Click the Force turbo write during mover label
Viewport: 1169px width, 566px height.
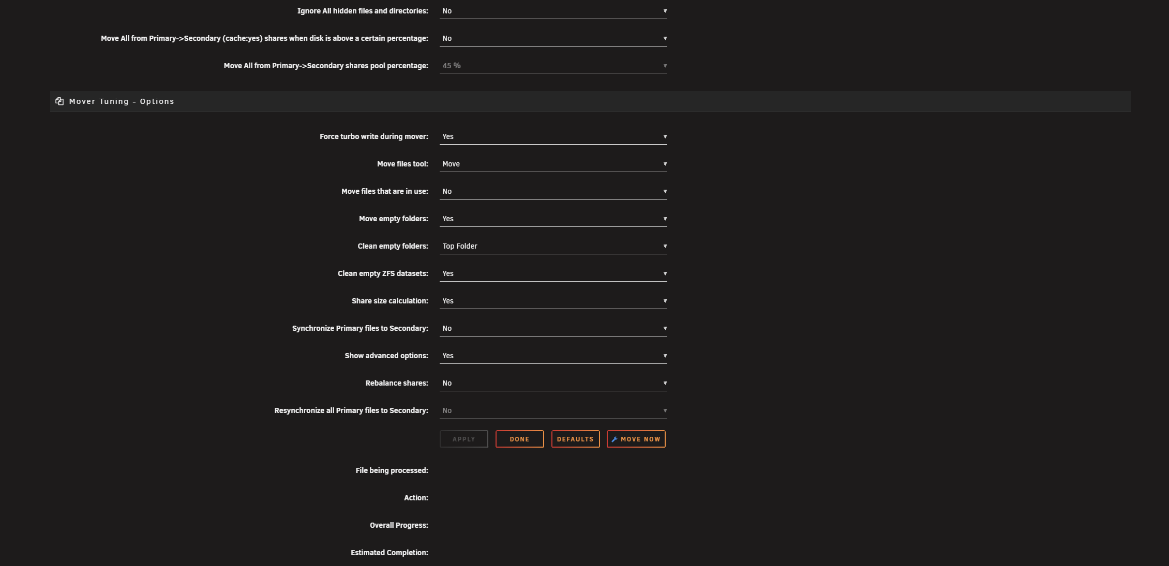click(373, 136)
